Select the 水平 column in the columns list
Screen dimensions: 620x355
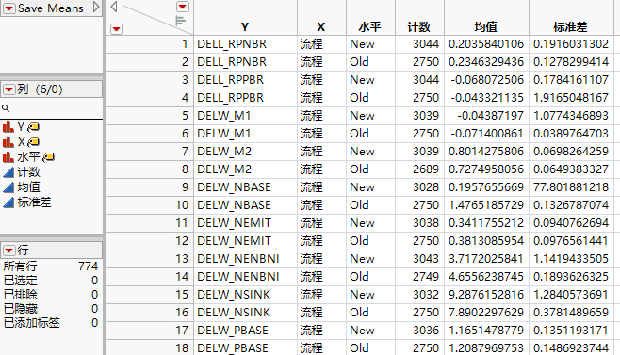[28, 157]
